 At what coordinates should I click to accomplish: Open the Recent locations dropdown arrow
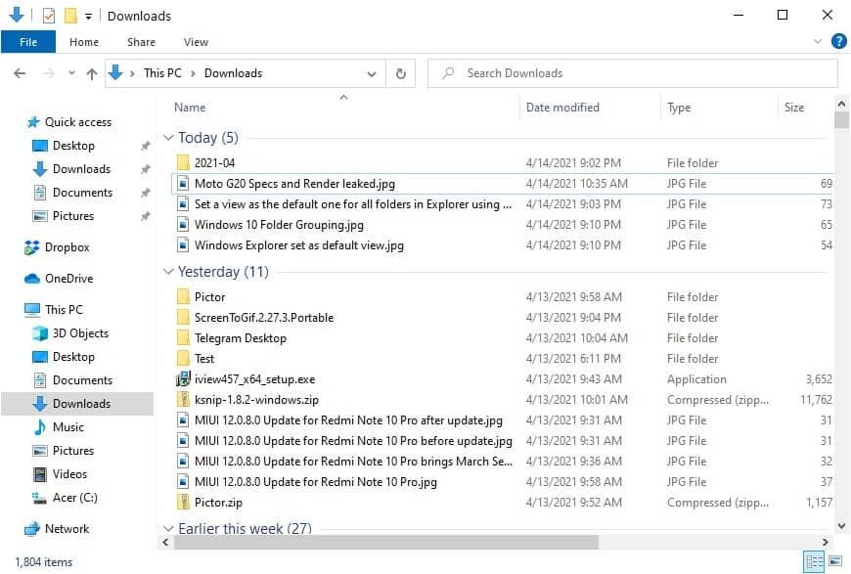click(71, 73)
